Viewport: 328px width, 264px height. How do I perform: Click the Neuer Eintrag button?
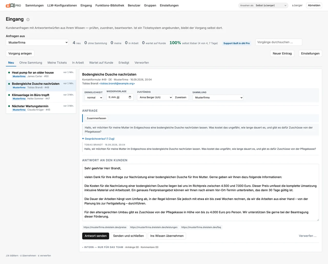coord(282,53)
